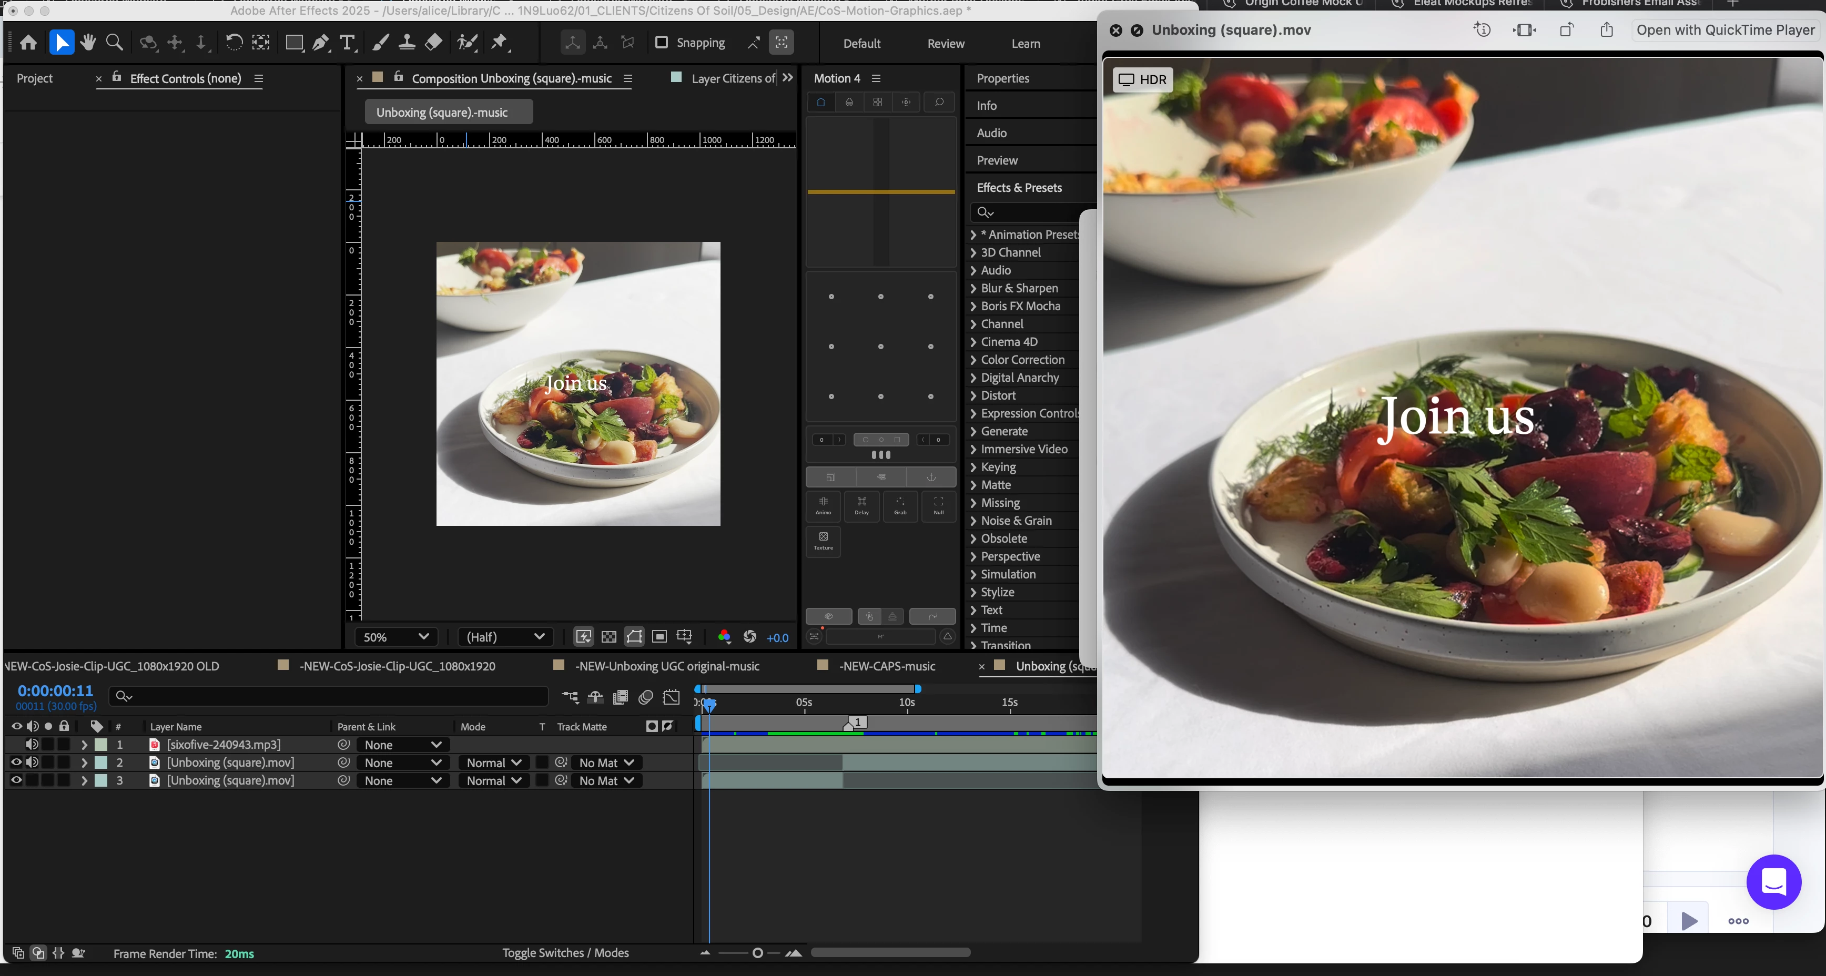Adjust the timeline zoom slider

757,953
